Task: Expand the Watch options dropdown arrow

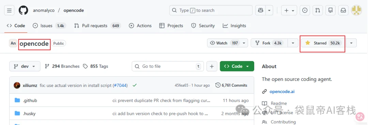Action: (244, 43)
